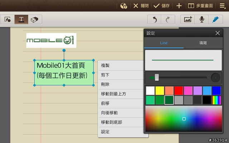The height and width of the screenshot is (143, 229).
Task: Pick the pure blue color swatch
Action: 216,90
